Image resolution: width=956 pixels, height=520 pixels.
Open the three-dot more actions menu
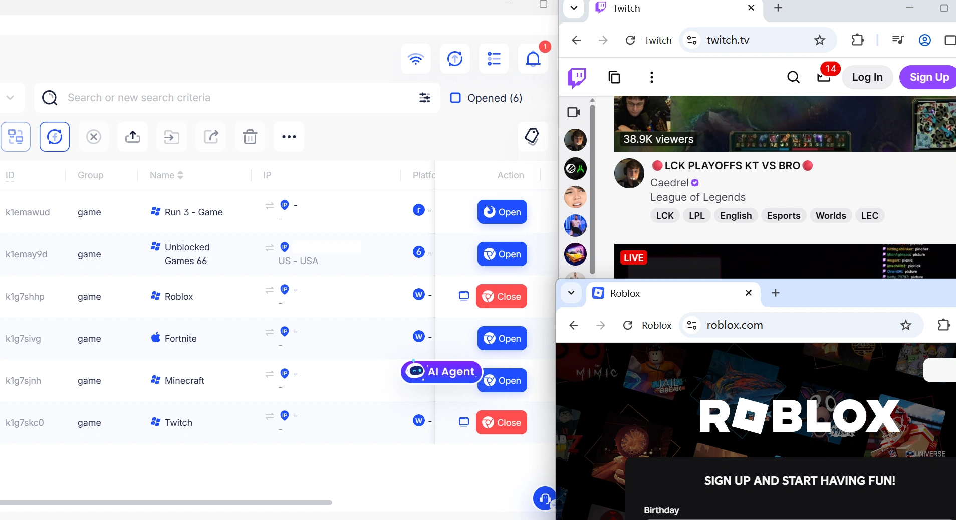[289, 137]
